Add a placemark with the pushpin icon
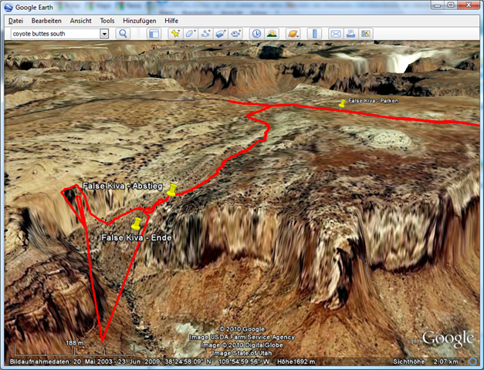 [175, 34]
